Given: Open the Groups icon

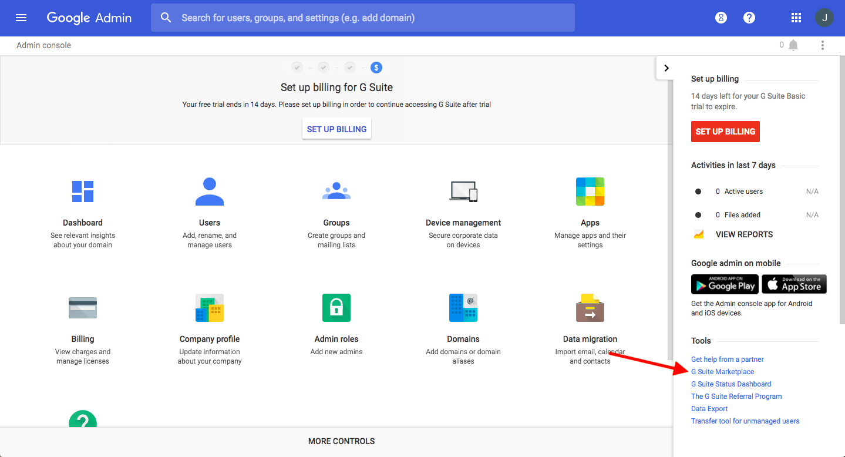Looking at the screenshot, I should (336, 191).
